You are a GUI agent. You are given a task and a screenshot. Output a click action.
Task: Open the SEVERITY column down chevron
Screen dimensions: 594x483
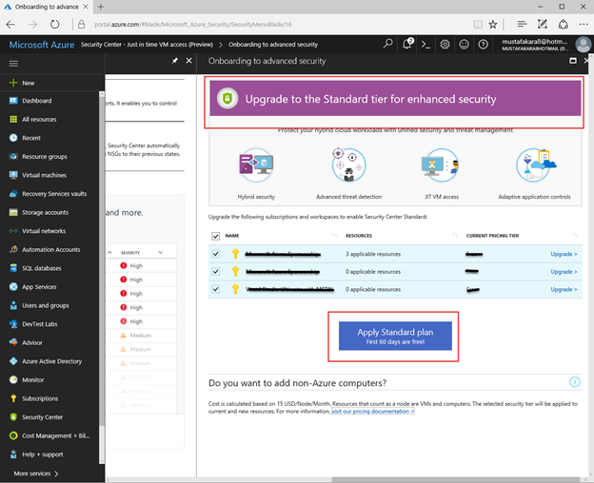coord(160,252)
